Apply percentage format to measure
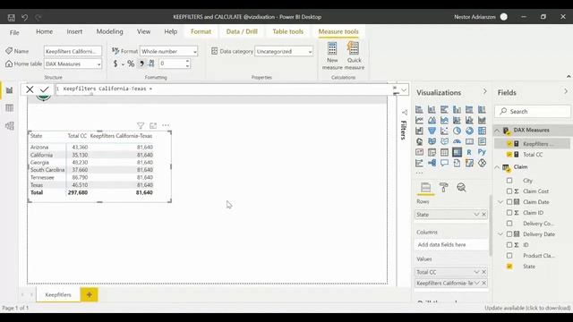 pos(131,64)
